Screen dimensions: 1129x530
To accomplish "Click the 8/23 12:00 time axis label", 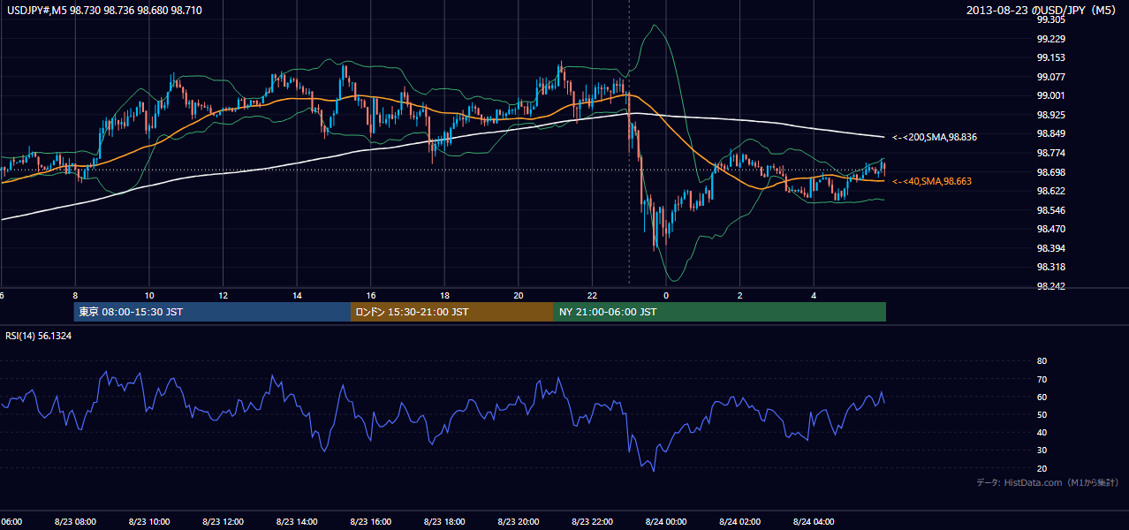I will click(x=223, y=521).
